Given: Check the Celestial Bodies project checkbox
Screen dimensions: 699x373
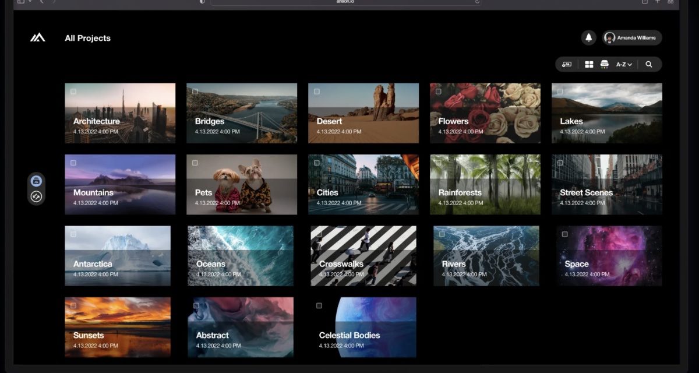Looking at the screenshot, I should tap(319, 305).
